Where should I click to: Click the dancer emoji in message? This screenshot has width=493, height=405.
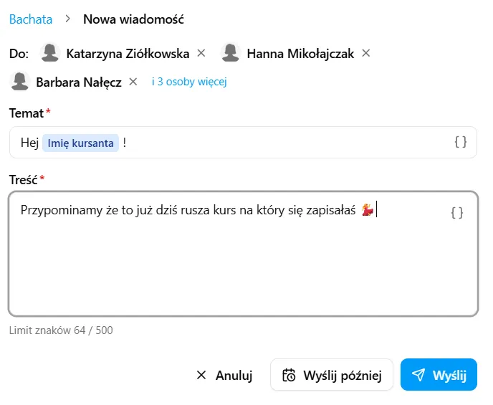pos(367,210)
